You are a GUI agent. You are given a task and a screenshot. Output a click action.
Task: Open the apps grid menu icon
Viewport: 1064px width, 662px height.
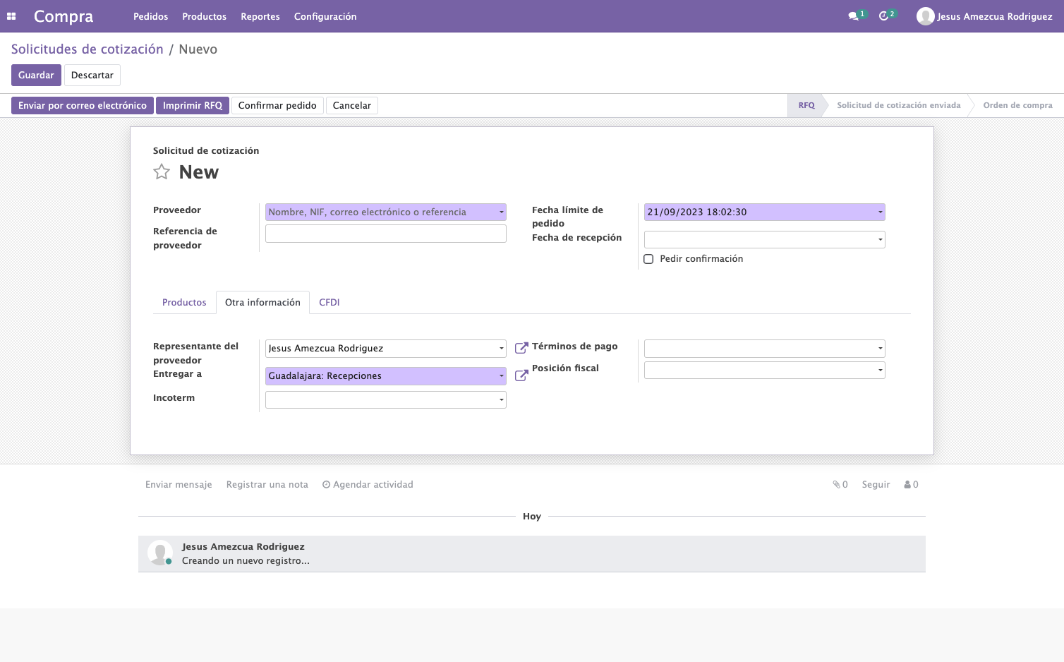[11, 16]
